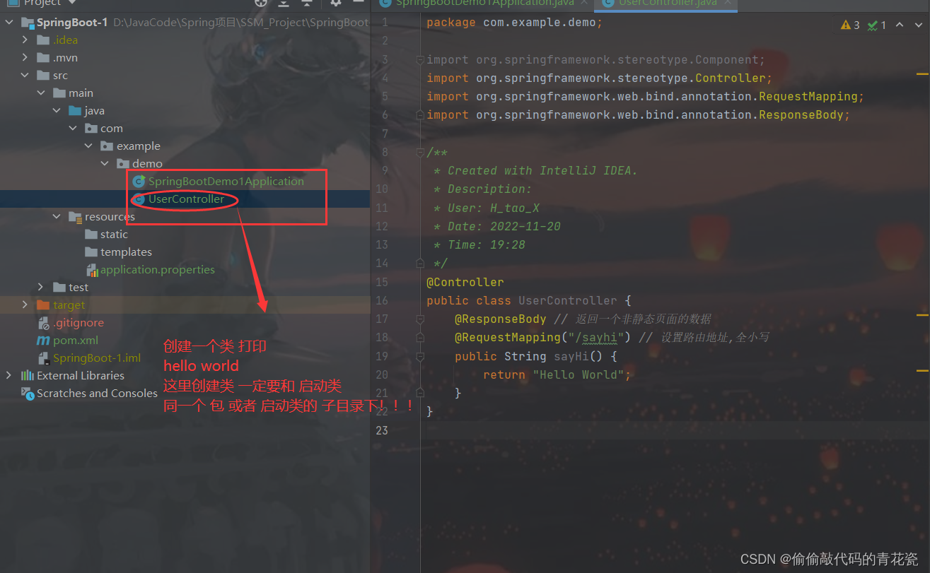
Task: Click the SpringBootDemo1Application class icon
Action: [139, 182]
